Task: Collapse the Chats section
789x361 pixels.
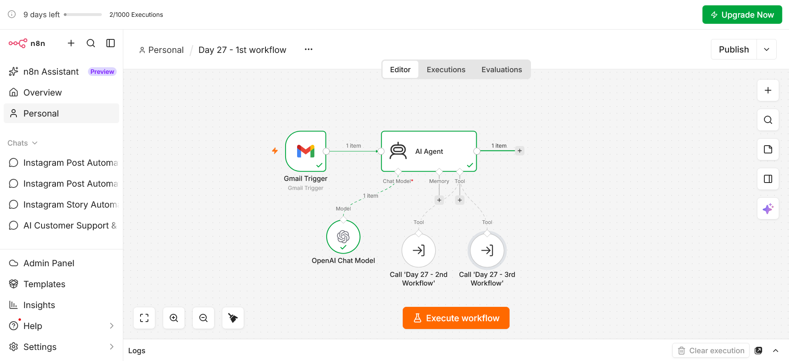Action: (23, 143)
